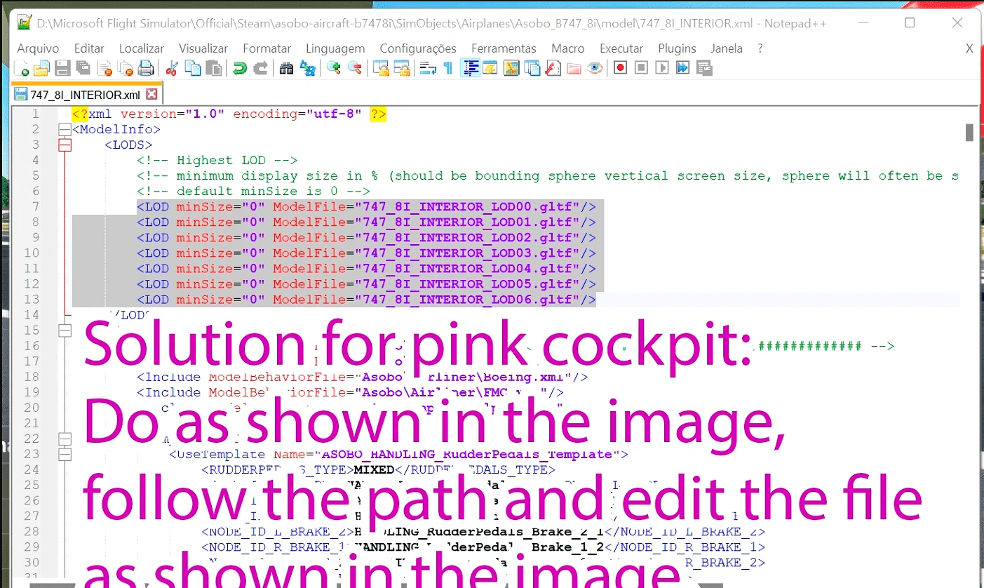Open Find with the binoculars icon
This screenshot has height=588, width=984.
[286, 68]
